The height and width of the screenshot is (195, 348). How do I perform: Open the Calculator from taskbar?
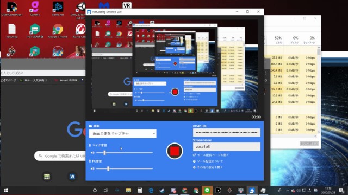(x=140, y=190)
